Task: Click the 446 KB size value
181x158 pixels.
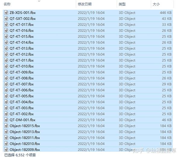Action: 166,13
